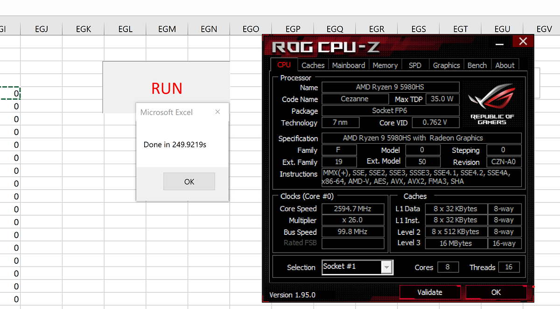Screen dimensions: 560x309
Task: Switch to the Graphics tab
Action: [446, 65]
